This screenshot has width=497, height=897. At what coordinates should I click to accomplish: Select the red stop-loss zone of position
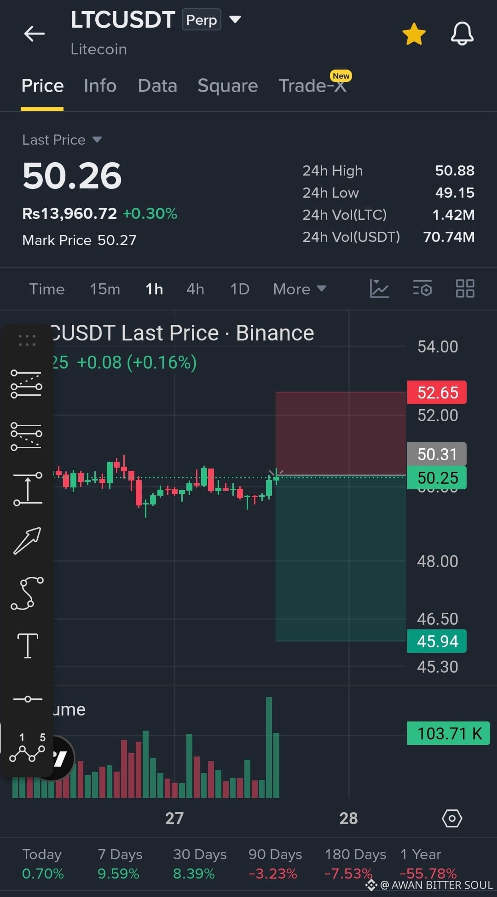pyautogui.click(x=341, y=433)
